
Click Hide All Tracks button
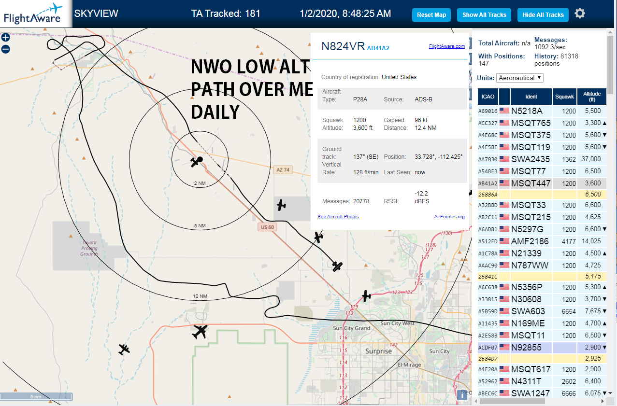click(x=543, y=15)
